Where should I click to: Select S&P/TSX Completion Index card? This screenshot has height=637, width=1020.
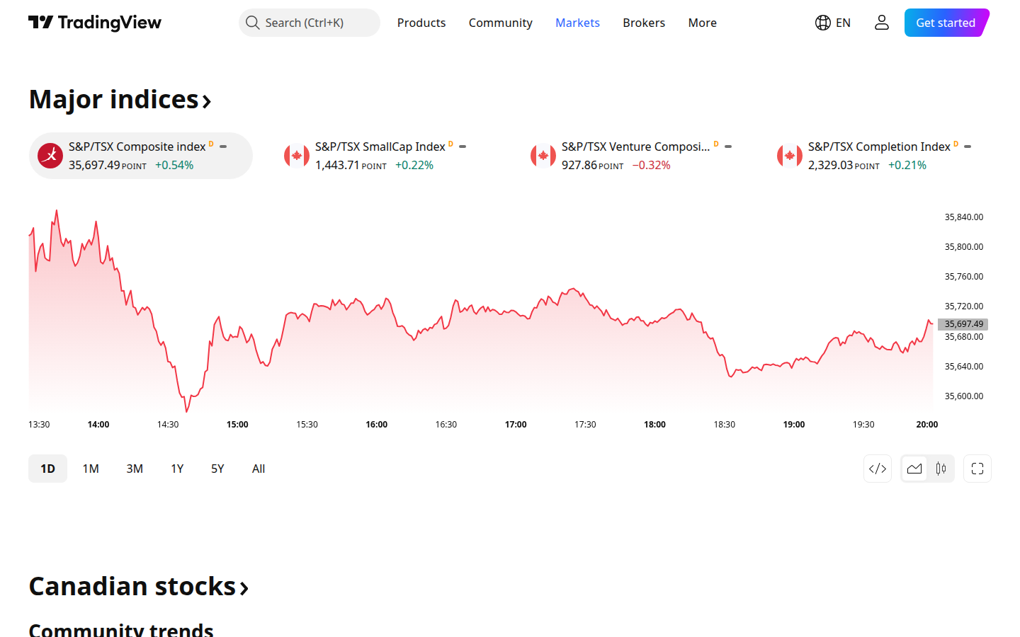click(x=880, y=156)
